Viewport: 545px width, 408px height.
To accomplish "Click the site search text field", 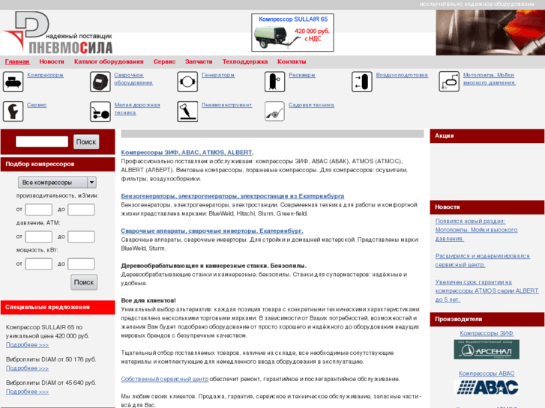I will [42, 141].
